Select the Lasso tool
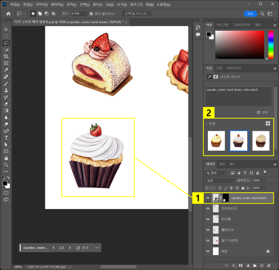 coord(6,42)
